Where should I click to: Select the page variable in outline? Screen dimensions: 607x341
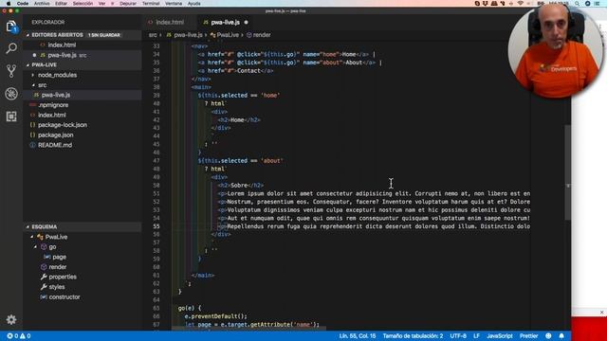(59, 257)
